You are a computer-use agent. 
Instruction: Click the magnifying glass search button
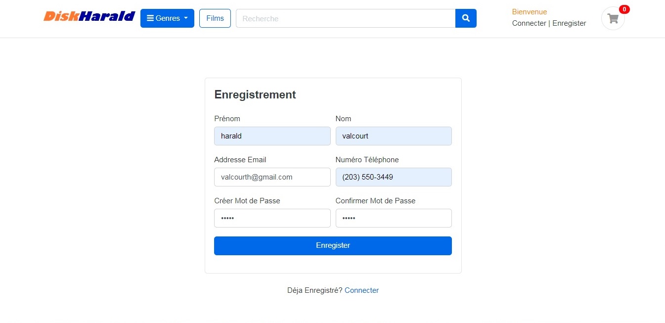tap(466, 18)
